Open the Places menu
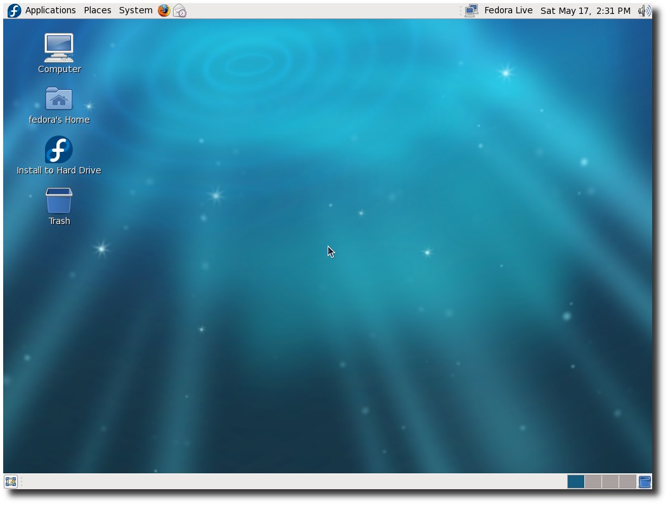Image resolution: width=668 pixels, height=505 pixels. pos(98,10)
